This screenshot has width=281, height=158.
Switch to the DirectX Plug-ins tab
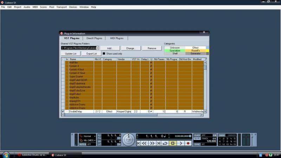pos(94,38)
